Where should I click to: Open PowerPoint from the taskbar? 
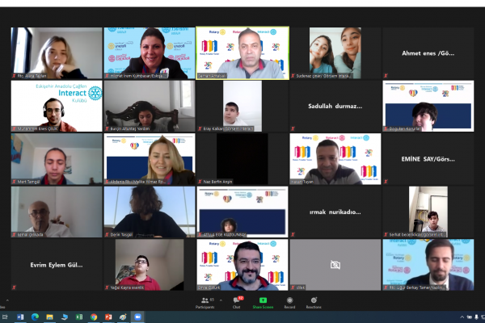click(x=108, y=317)
